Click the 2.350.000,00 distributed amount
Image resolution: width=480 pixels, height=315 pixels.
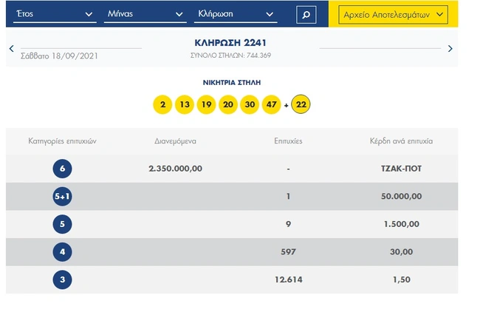(176, 169)
